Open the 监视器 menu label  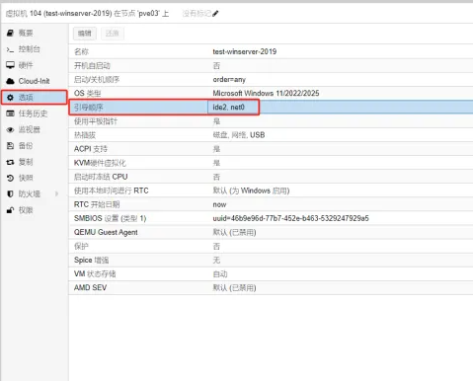[x=30, y=129]
